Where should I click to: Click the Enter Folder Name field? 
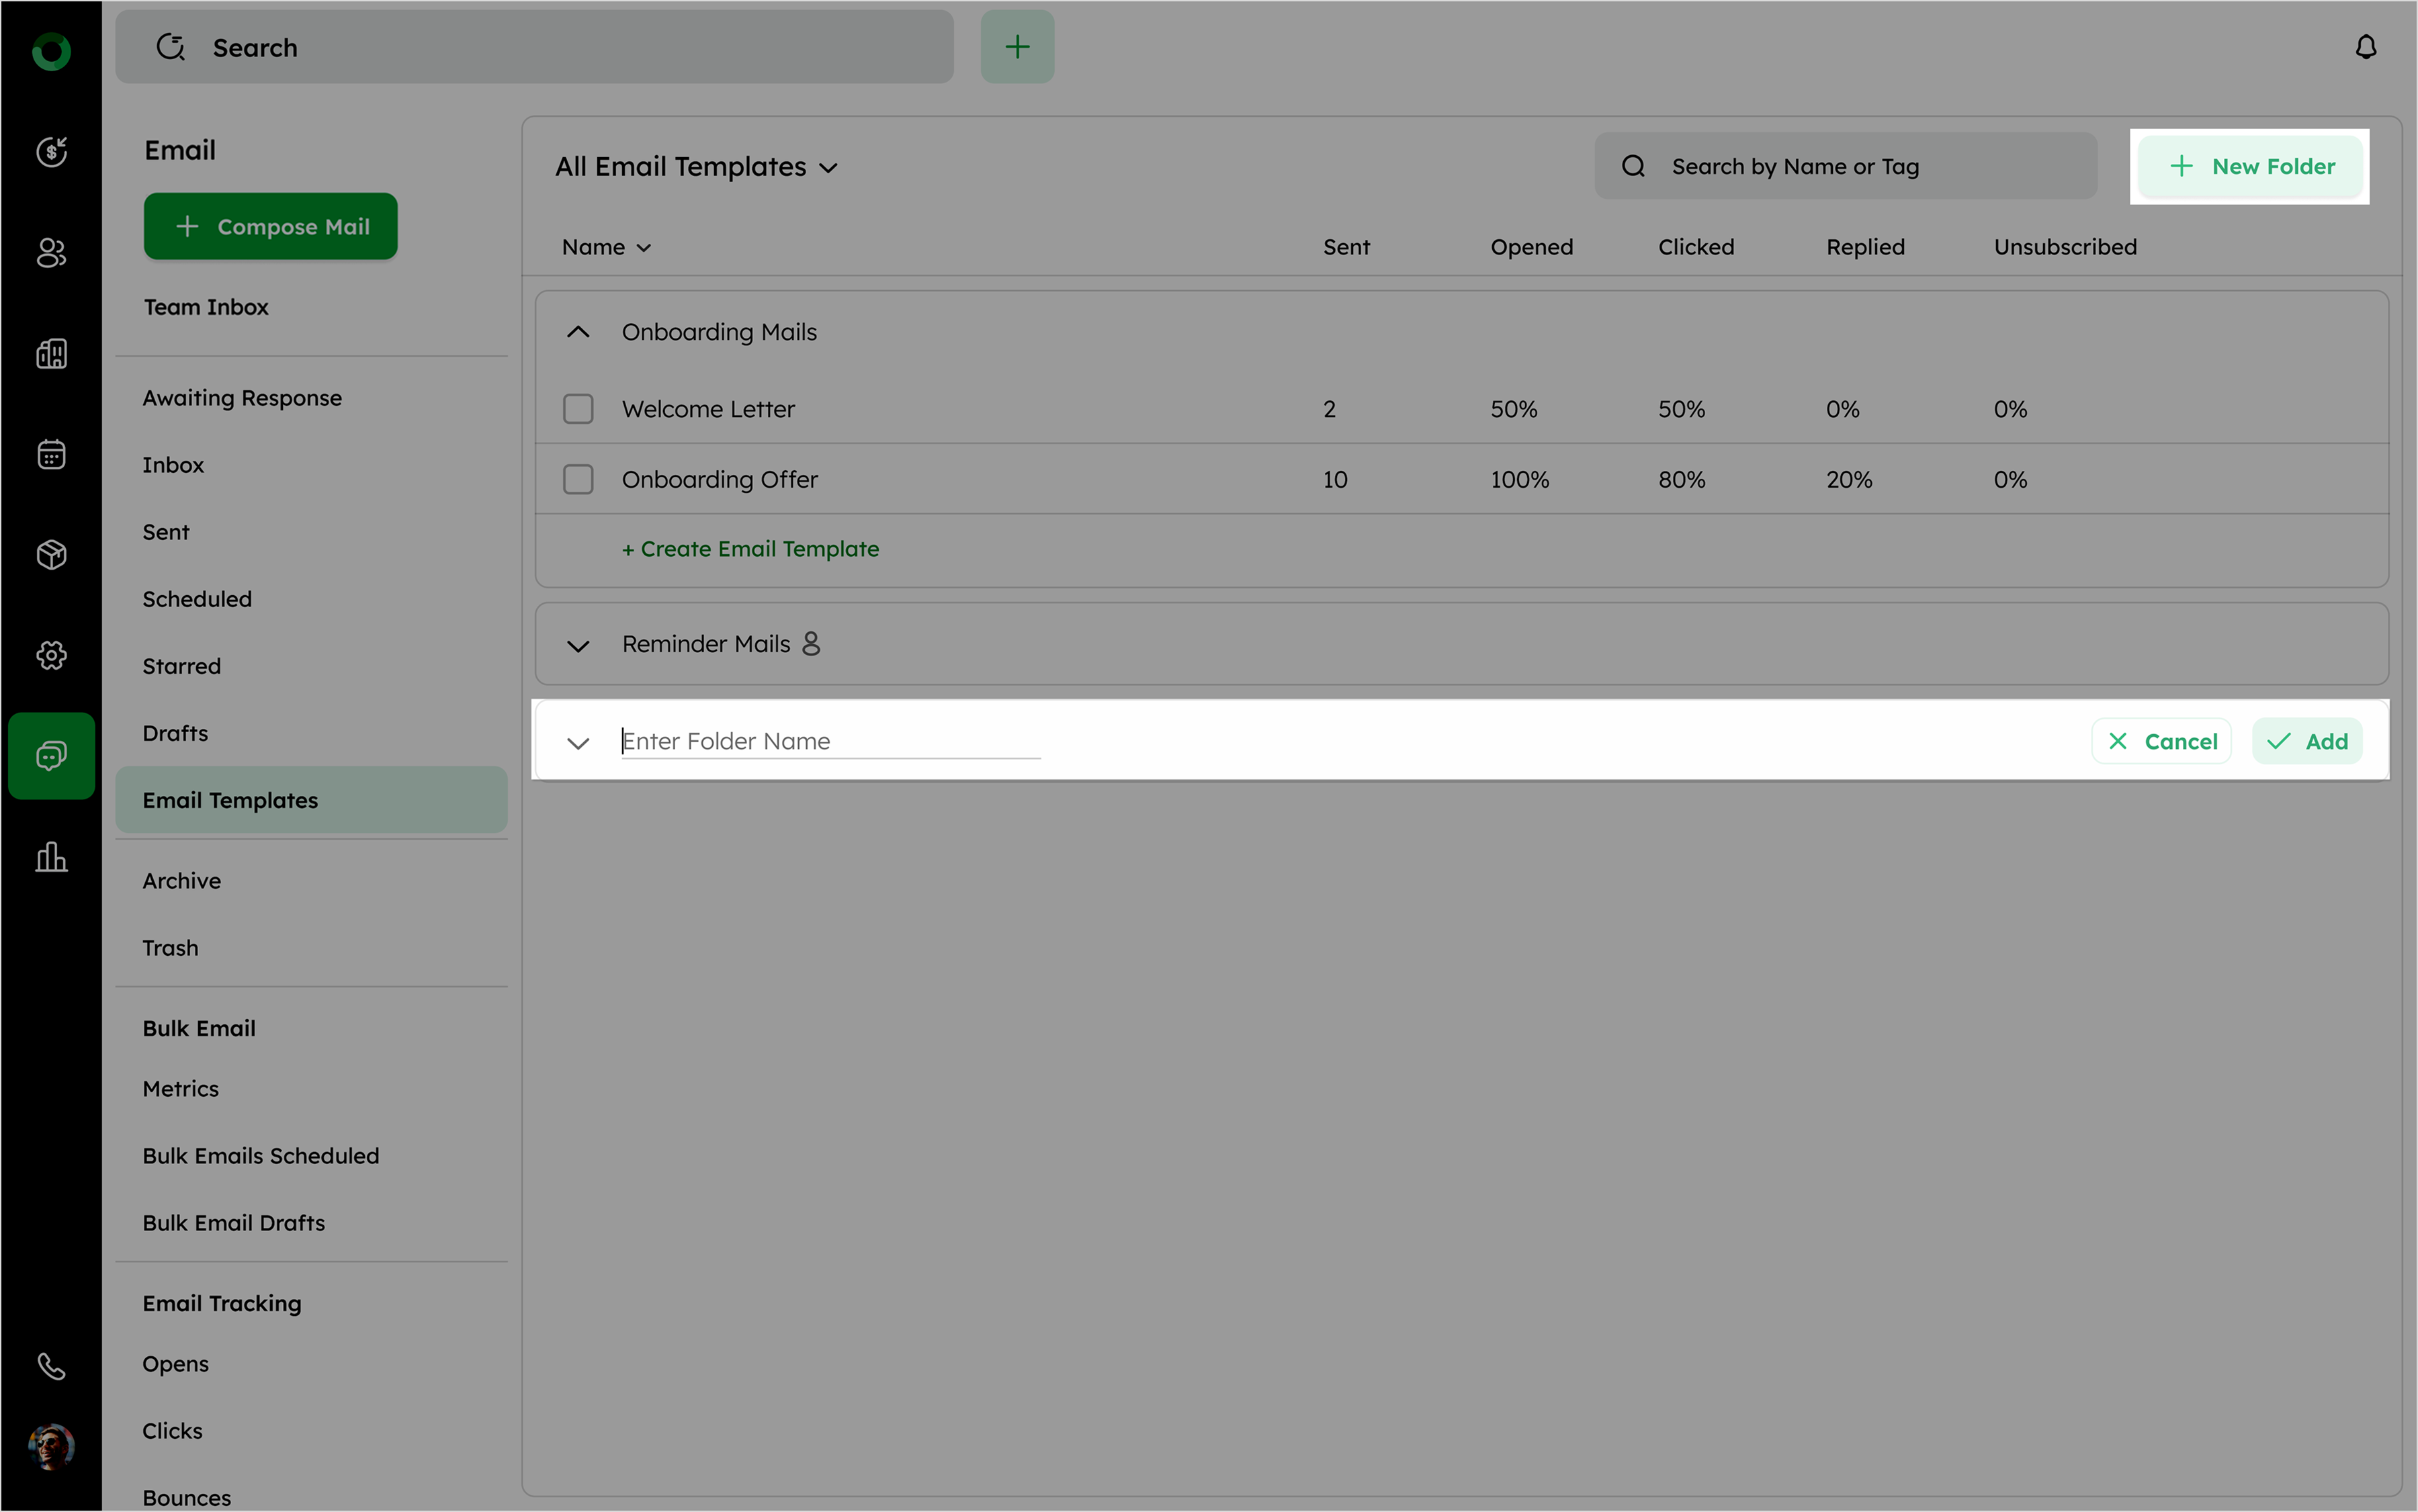[x=830, y=741]
